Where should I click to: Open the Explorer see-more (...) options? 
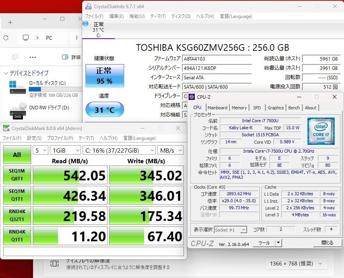coord(32,57)
